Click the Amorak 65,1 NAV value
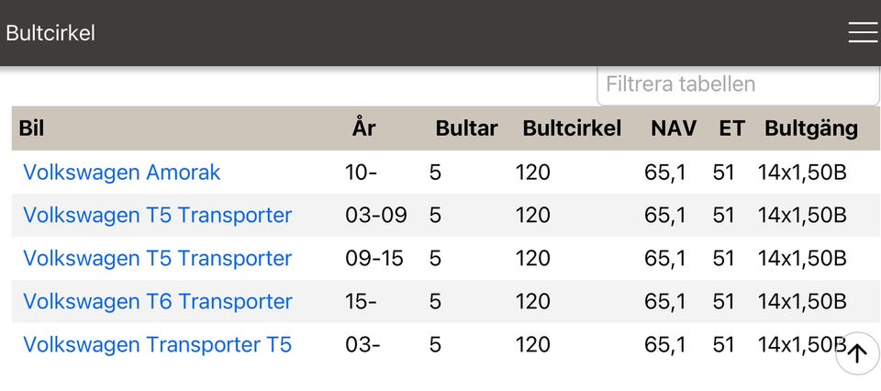881x391 pixels. (665, 173)
